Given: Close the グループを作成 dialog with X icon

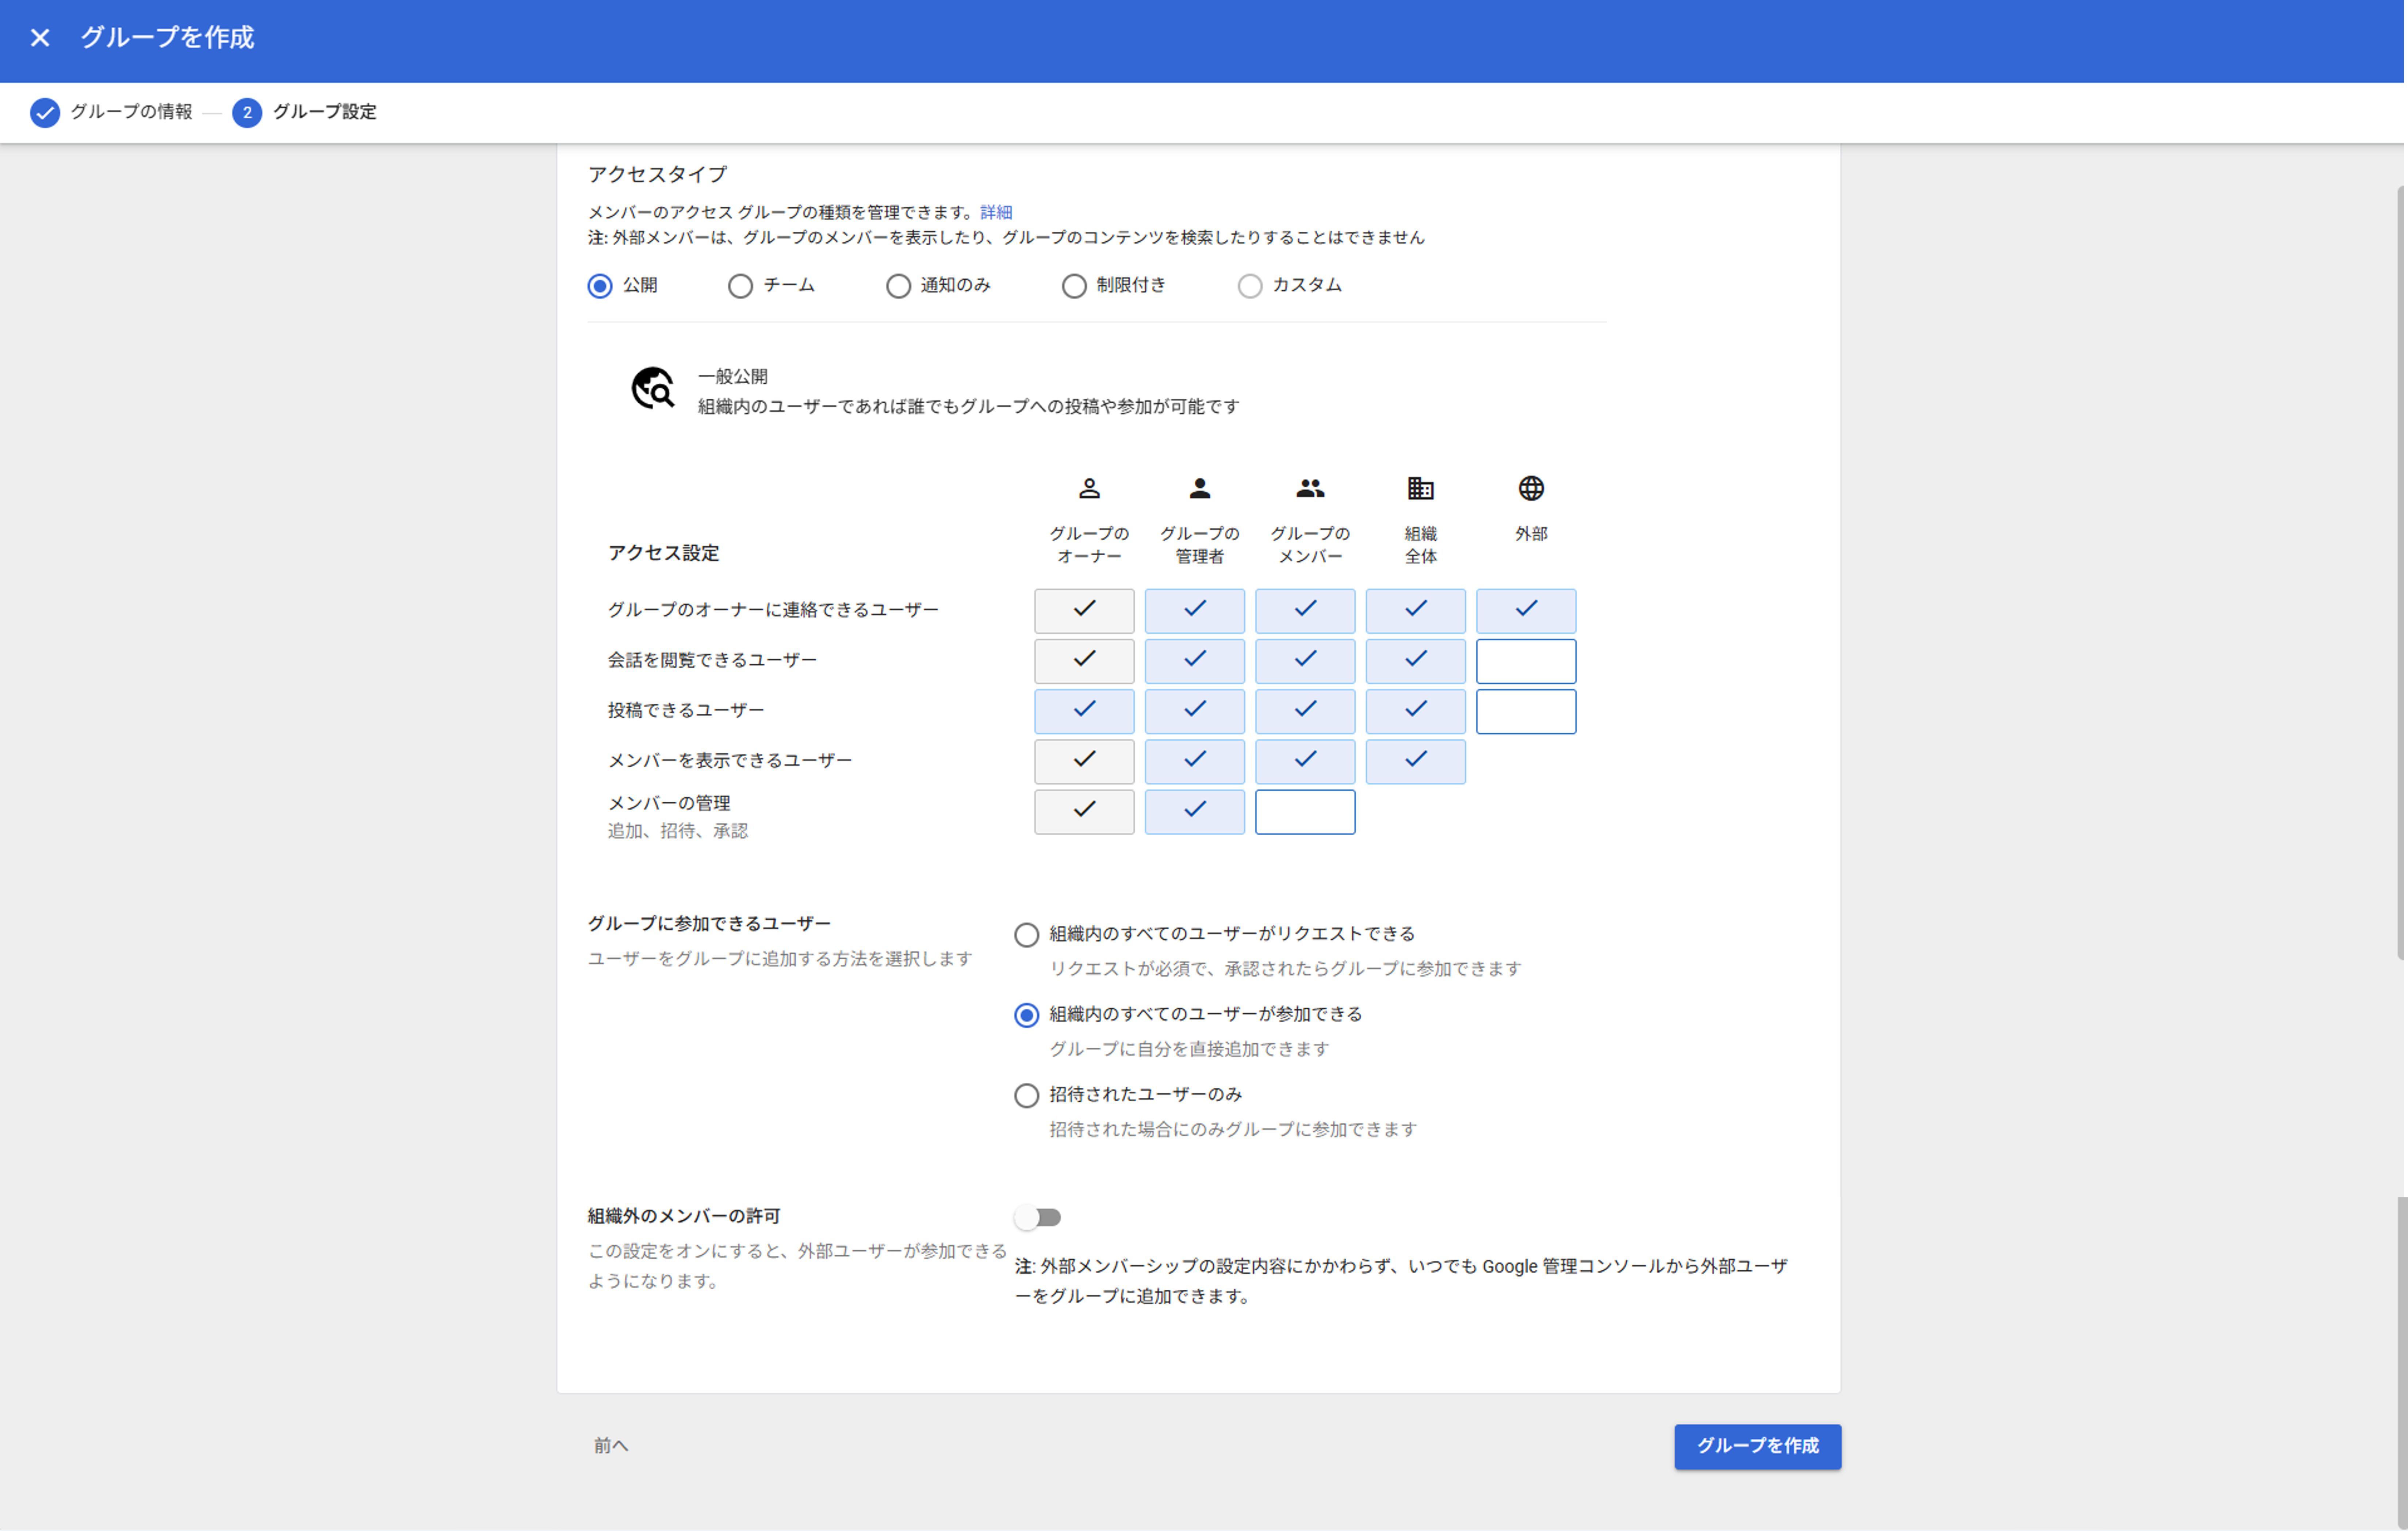Looking at the screenshot, I should [40, 38].
